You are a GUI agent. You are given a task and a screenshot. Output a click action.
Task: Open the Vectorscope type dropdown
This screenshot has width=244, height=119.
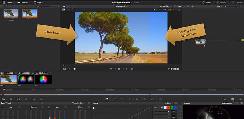coord(228,103)
